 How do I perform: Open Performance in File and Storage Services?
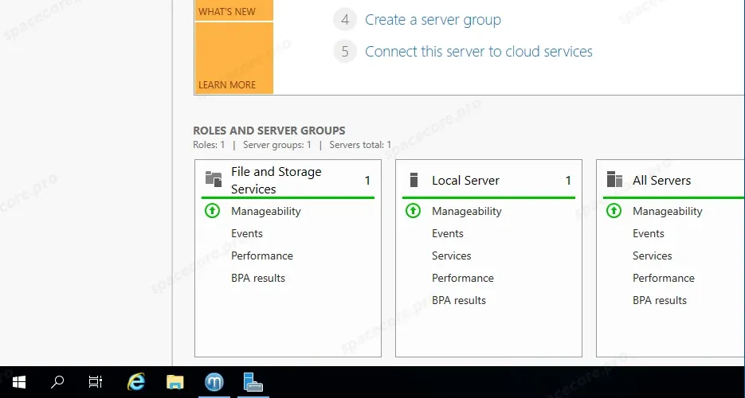pos(262,256)
